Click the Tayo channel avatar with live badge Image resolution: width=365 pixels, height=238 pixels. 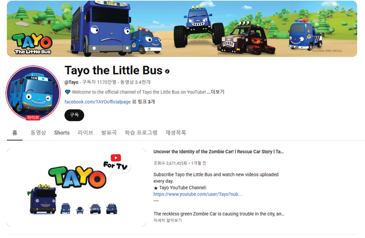click(33, 93)
